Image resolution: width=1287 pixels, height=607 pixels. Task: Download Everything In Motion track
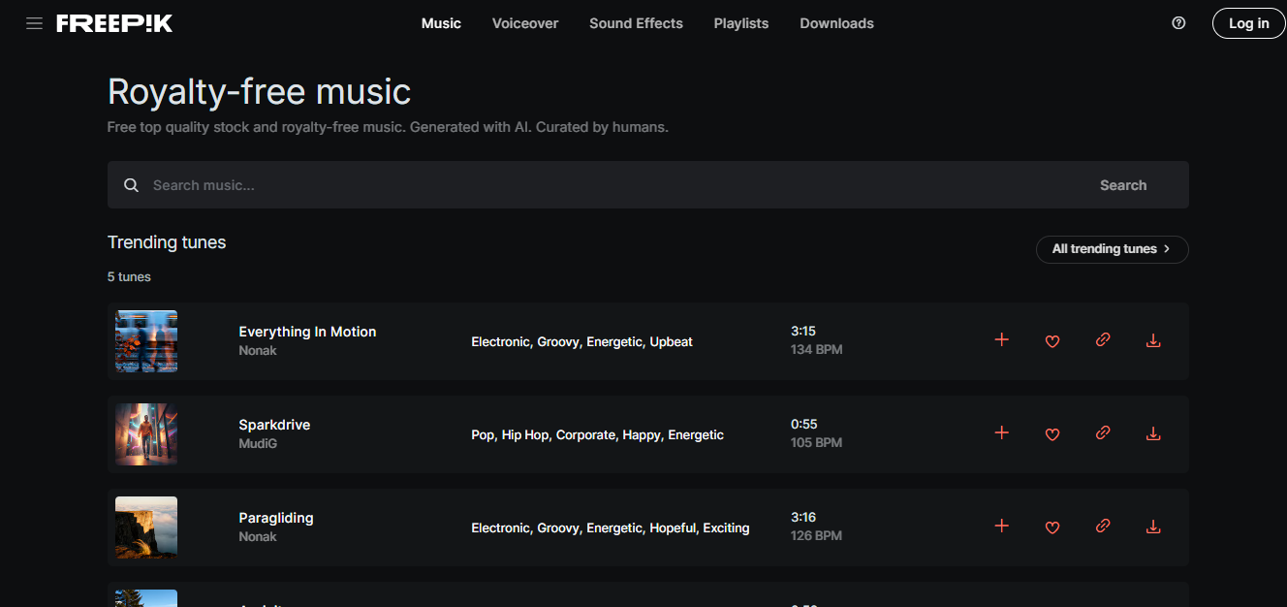click(1153, 340)
